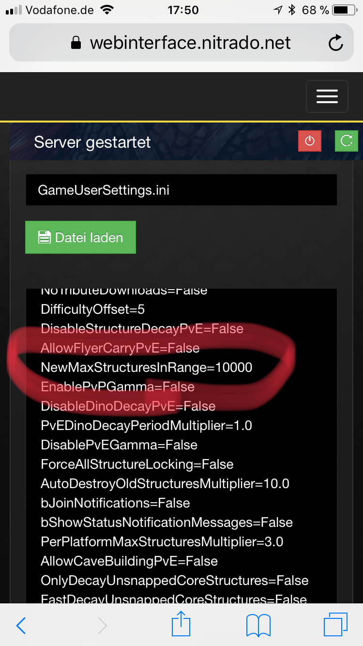Tap the webinterface.nitrado.net address bar
363x646 pixels.
pyautogui.click(x=181, y=43)
